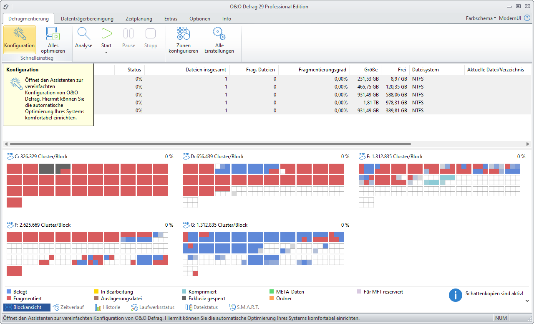Click the help question mark icon
The width and height of the screenshot is (534, 324).
[x=527, y=18]
